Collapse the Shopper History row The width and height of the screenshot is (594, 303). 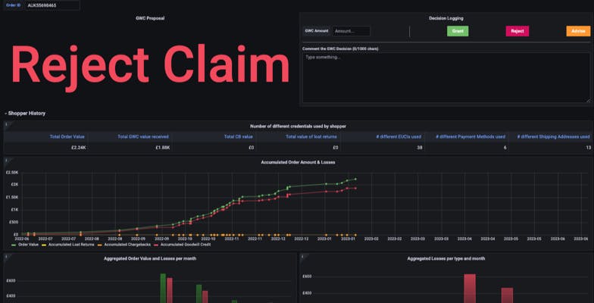coord(25,114)
